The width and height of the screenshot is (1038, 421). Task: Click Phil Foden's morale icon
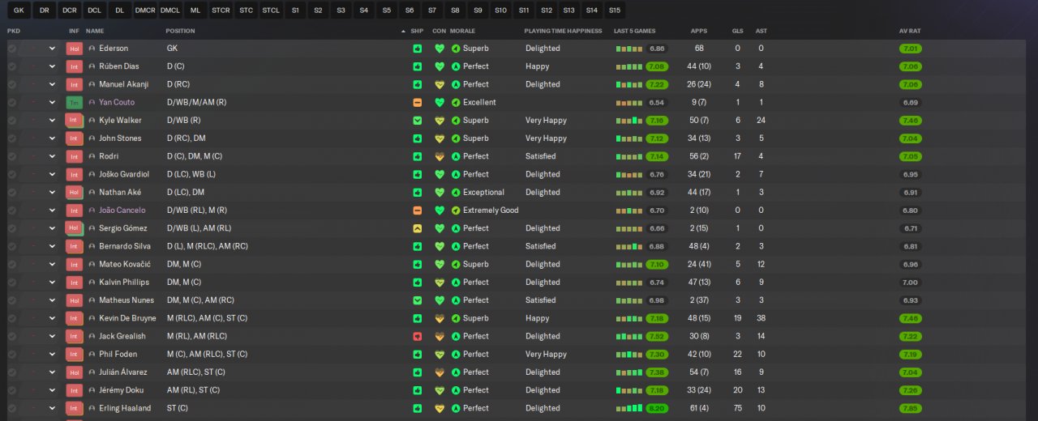pos(456,355)
